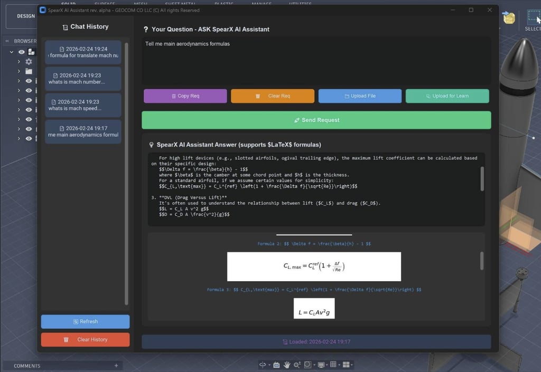Click the SpearX app icon in title bar
This screenshot has width=541, height=372.
[42, 10]
